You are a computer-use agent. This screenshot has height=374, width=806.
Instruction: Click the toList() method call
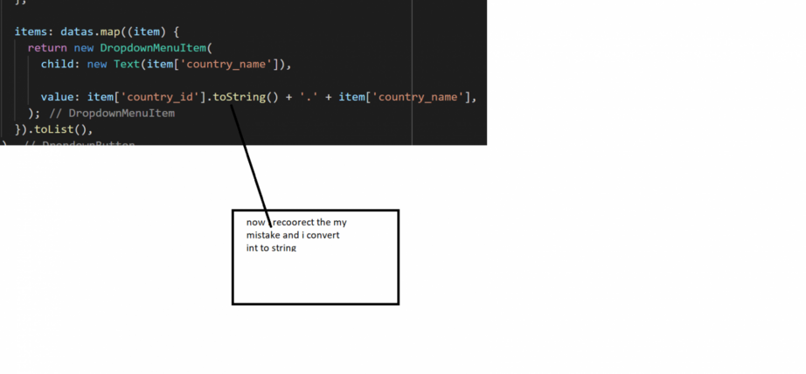click(x=63, y=129)
